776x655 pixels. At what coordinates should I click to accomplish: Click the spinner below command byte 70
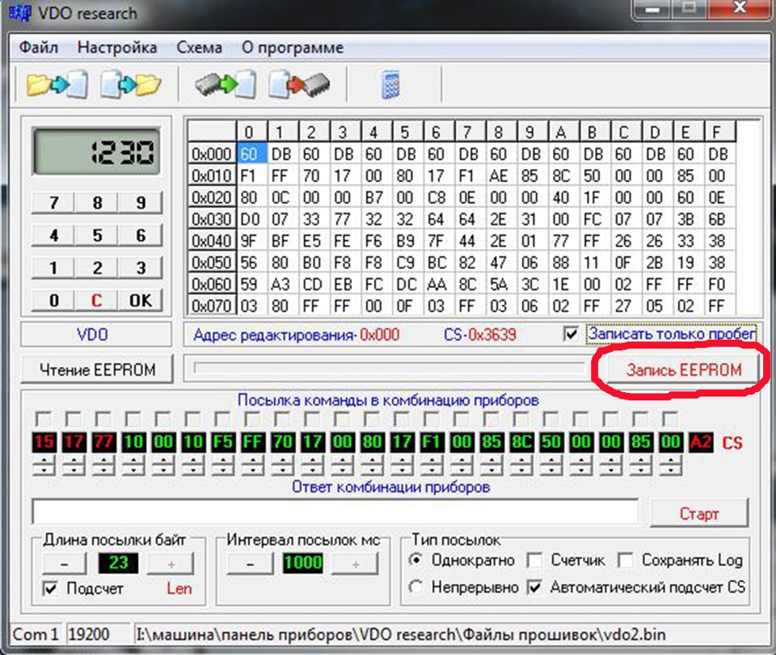(x=283, y=466)
